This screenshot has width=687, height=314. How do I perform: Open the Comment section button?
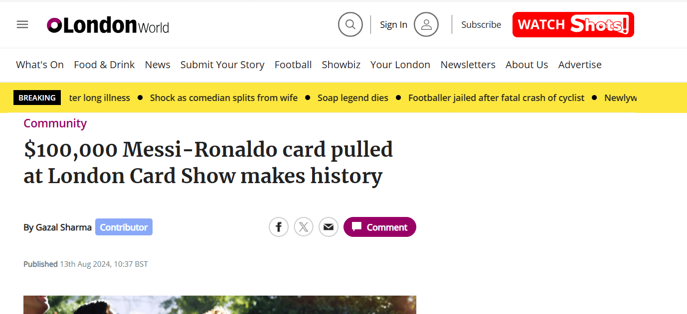(379, 227)
